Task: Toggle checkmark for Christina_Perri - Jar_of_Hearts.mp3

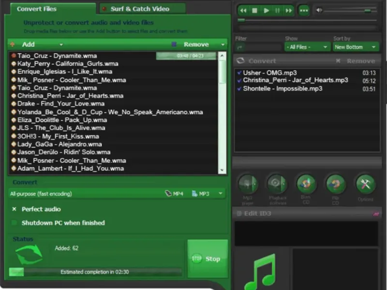Action: coord(239,81)
